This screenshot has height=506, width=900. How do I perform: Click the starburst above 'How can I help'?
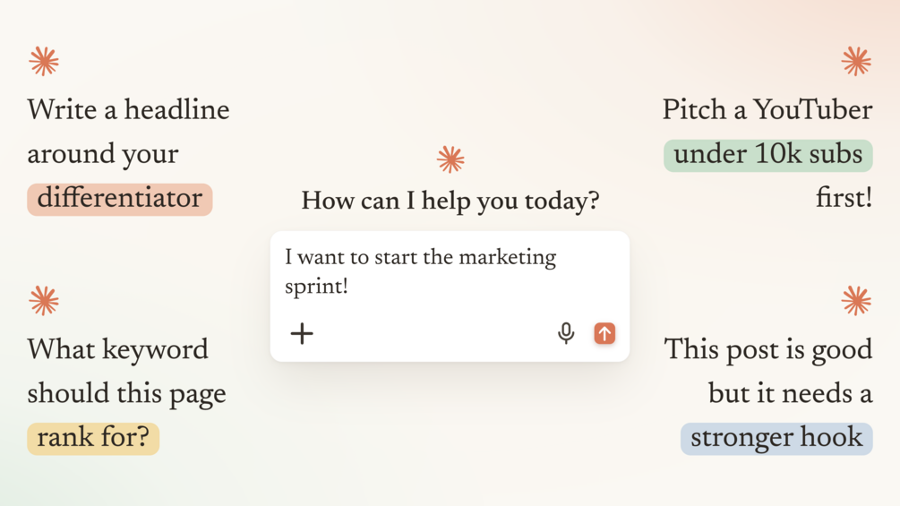pyautogui.click(x=450, y=159)
